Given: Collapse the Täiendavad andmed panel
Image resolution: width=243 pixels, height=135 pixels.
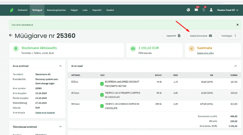Looking at the screenshot, I should click(60, 127).
